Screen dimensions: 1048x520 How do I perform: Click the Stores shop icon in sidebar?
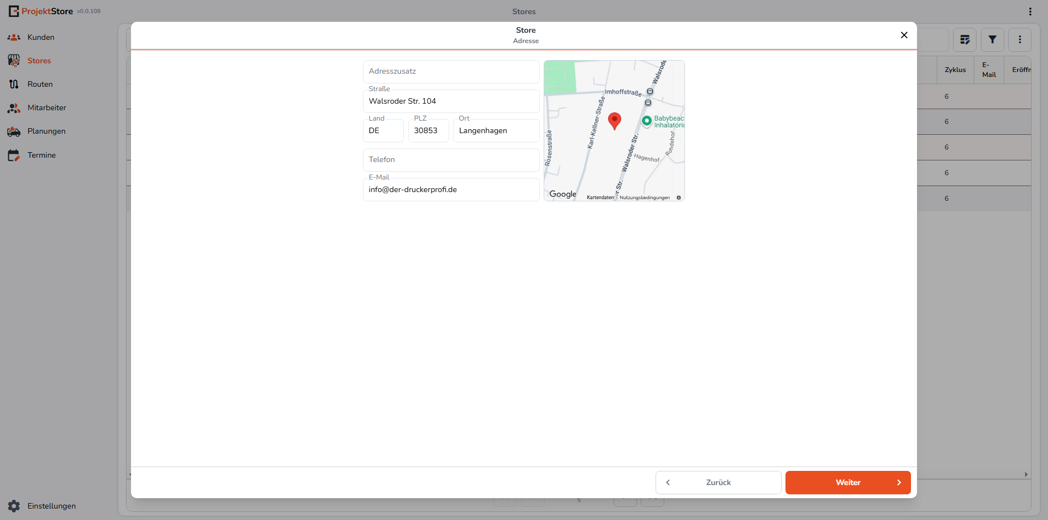click(14, 61)
